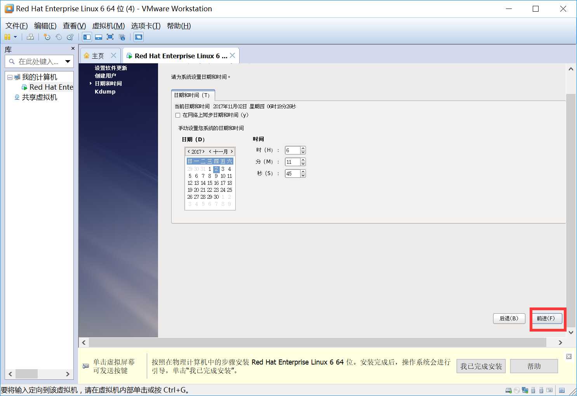Screen dimensions: 577x396
Task: Click the thumbnail bar toolbar icon
Action: tap(99, 37)
